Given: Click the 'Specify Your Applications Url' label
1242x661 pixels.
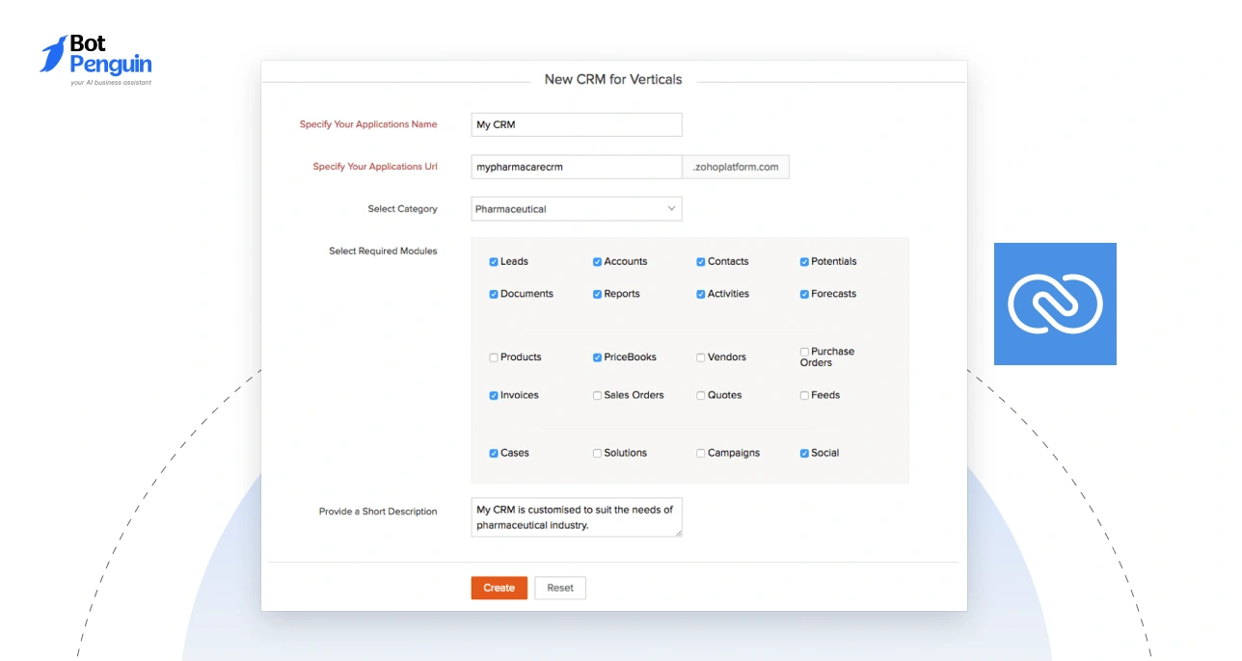Looking at the screenshot, I should coord(375,167).
